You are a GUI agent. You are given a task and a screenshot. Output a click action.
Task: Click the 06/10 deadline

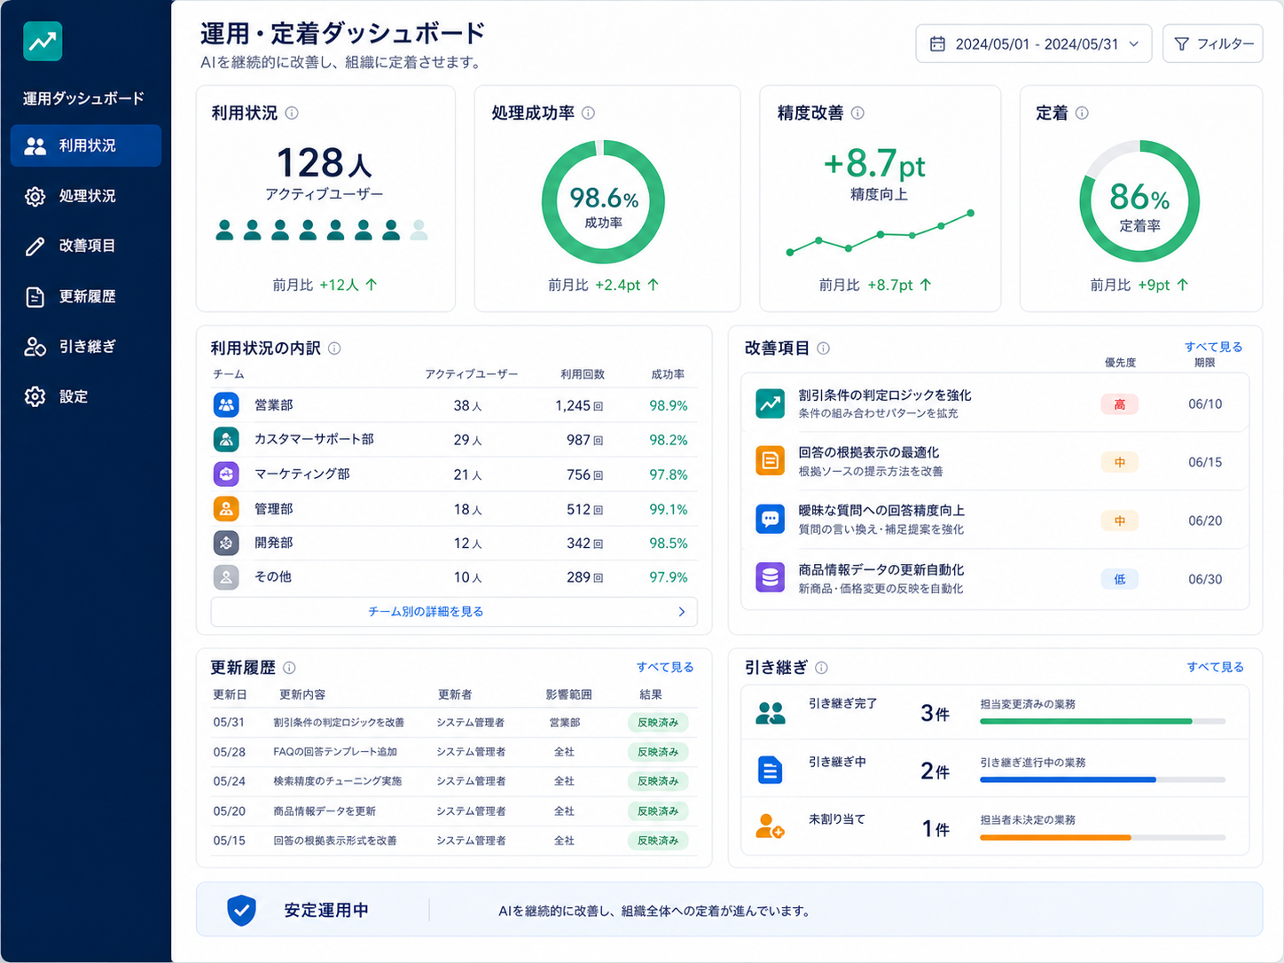[x=1205, y=404]
